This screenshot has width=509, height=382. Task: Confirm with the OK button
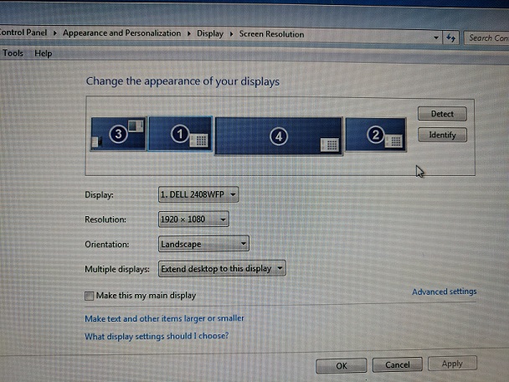(x=341, y=365)
